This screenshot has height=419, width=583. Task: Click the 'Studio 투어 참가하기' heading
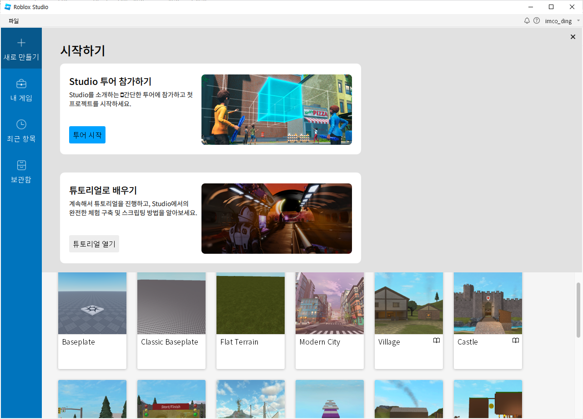pyautogui.click(x=111, y=82)
